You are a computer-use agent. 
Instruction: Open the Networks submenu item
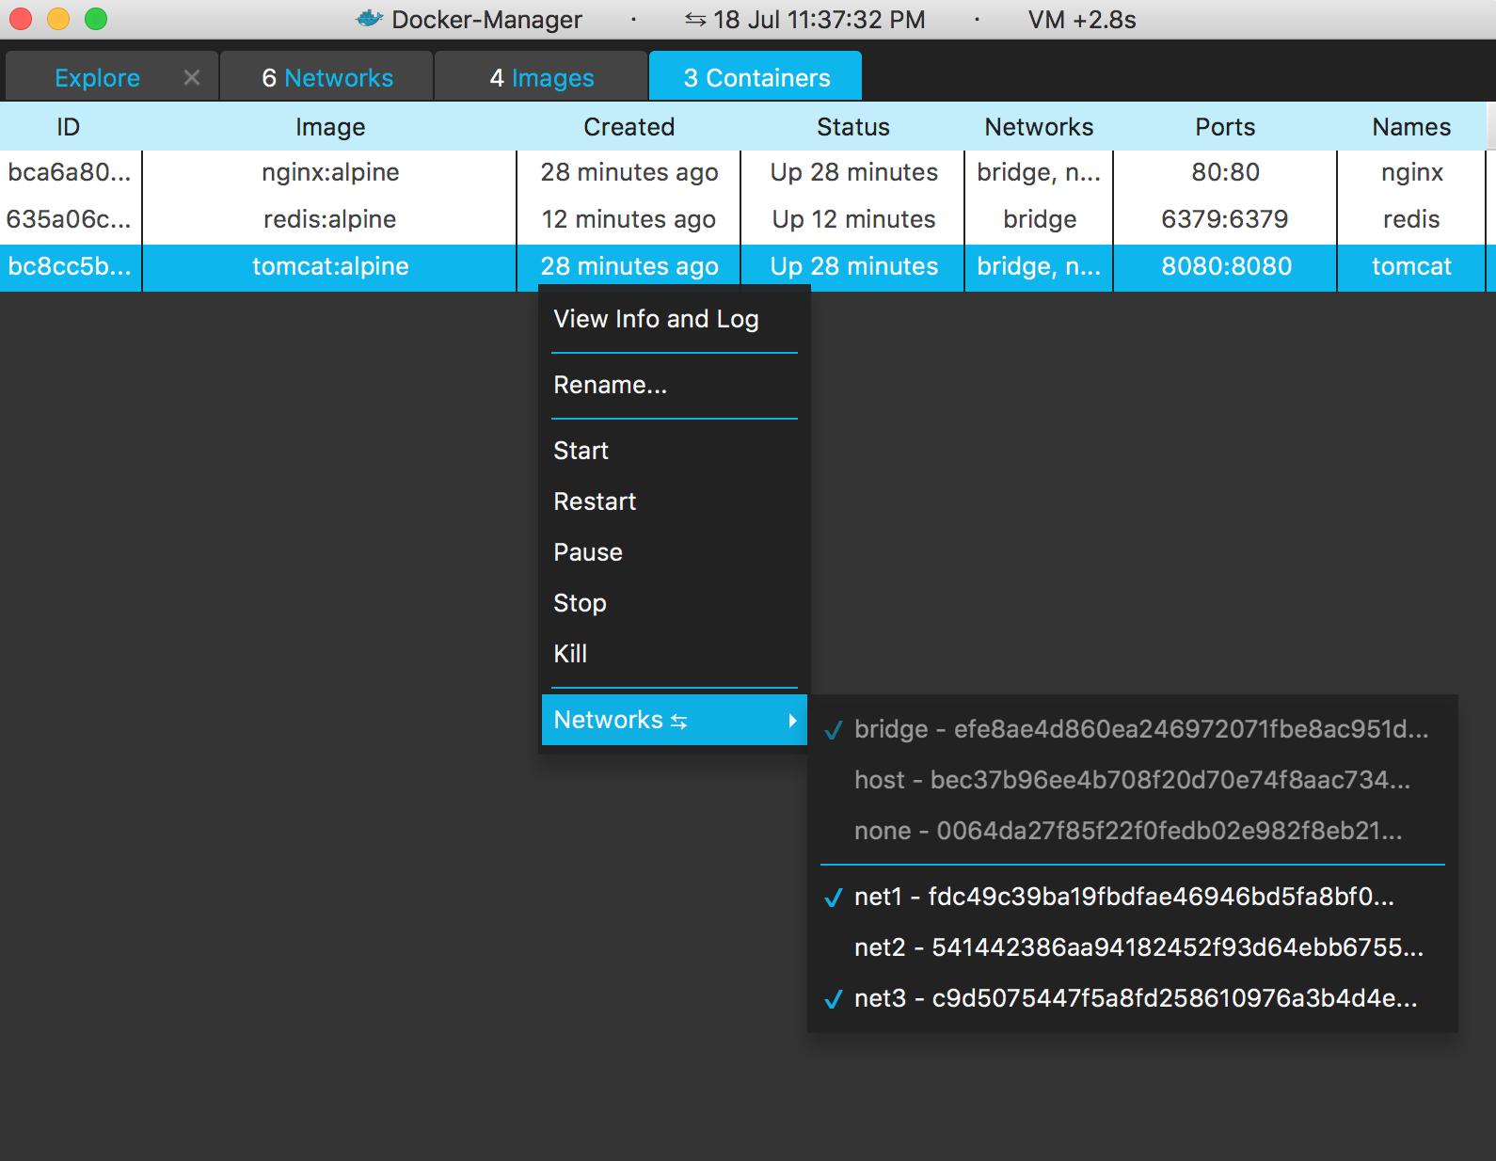pos(675,720)
